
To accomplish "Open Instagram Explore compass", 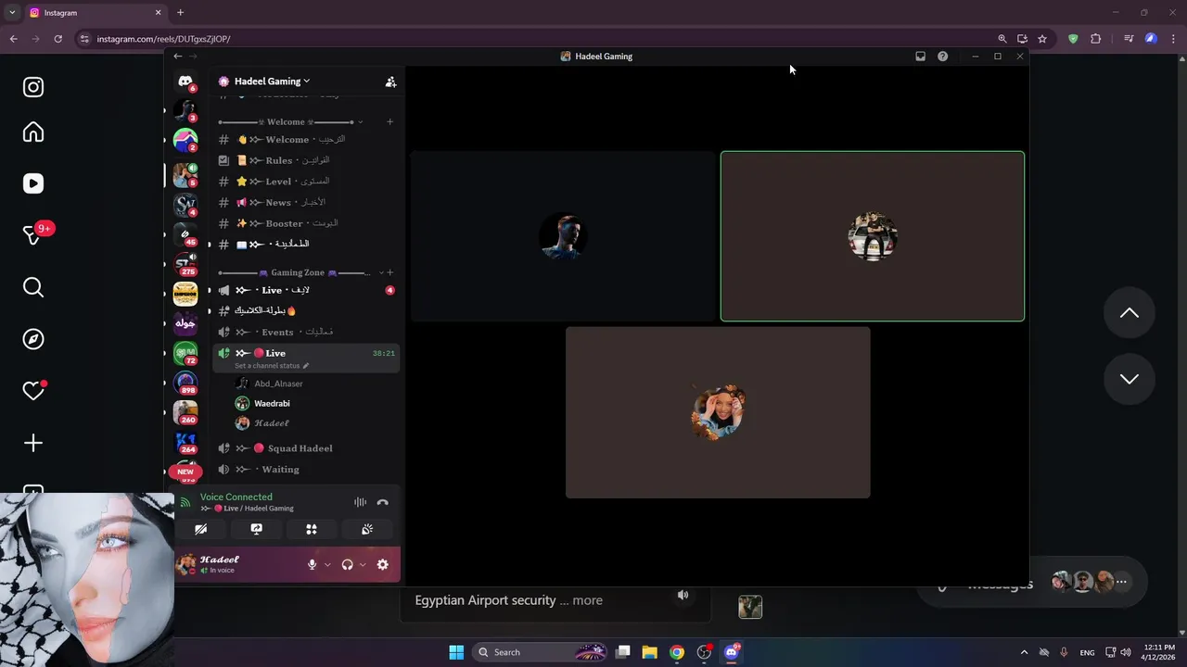I will [33, 339].
